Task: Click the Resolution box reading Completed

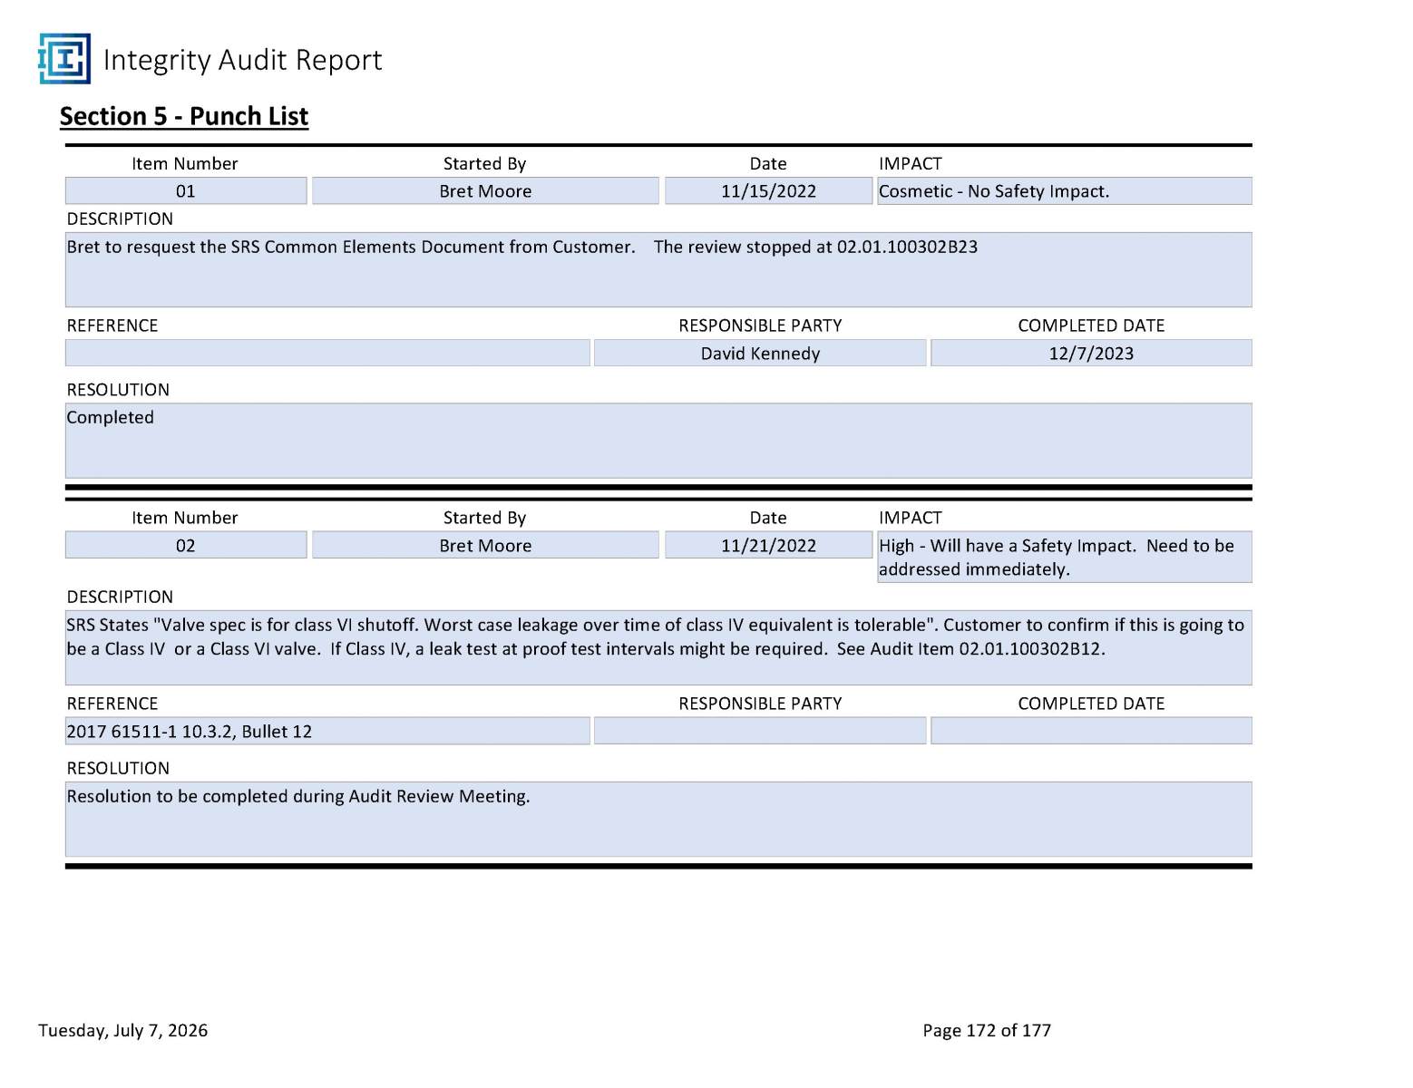Action: tap(658, 441)
